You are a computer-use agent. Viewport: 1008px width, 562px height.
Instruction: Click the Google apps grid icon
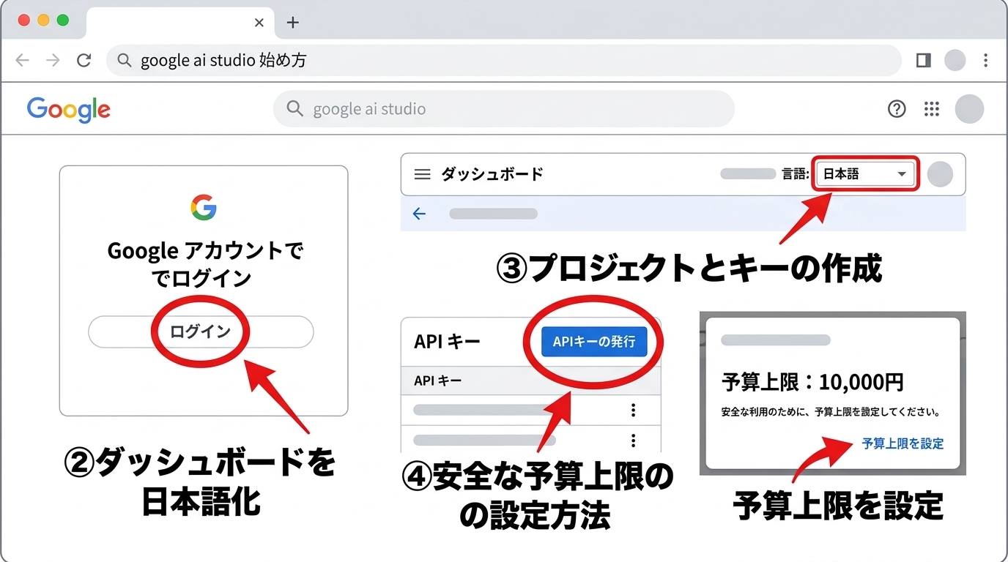[x=931, y=108]
